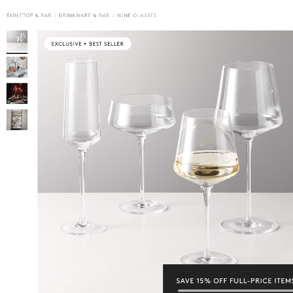
Task: Go to Drinkware & Bar category
Action: pyautogui.click(x=84, y=15)
